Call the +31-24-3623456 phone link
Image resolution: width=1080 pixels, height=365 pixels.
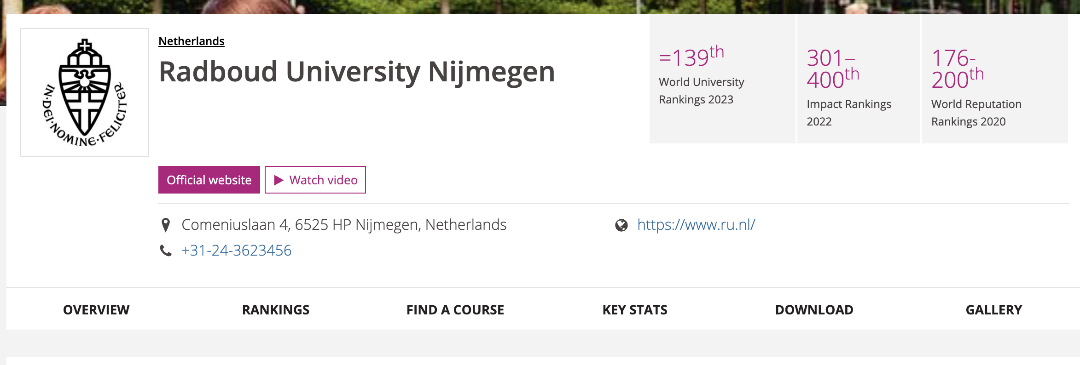point(237,251)
